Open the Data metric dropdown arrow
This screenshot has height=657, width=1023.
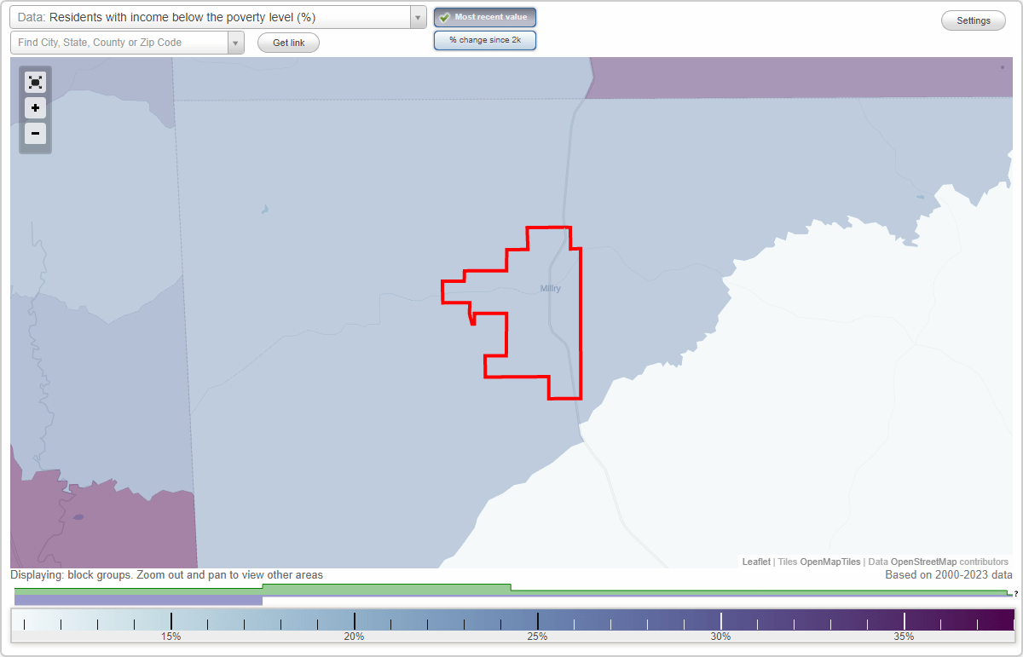point(416,17)
